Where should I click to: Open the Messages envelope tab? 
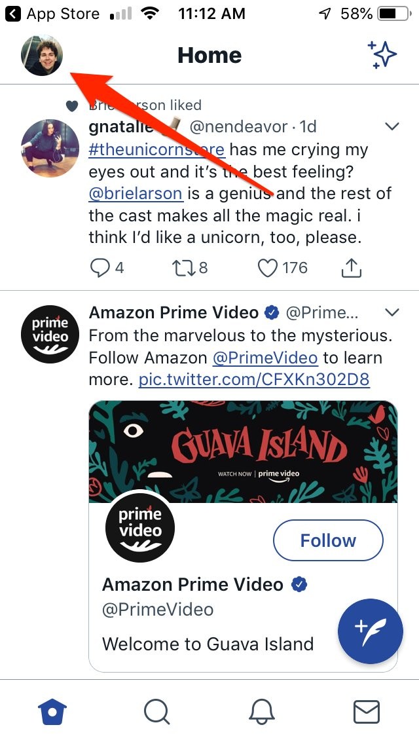click(366, 711)
